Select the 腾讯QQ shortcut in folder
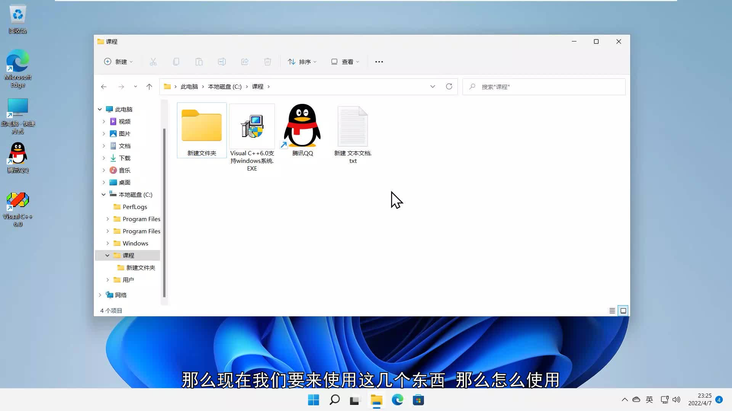The image size is (732, 411). click(302, 130)
